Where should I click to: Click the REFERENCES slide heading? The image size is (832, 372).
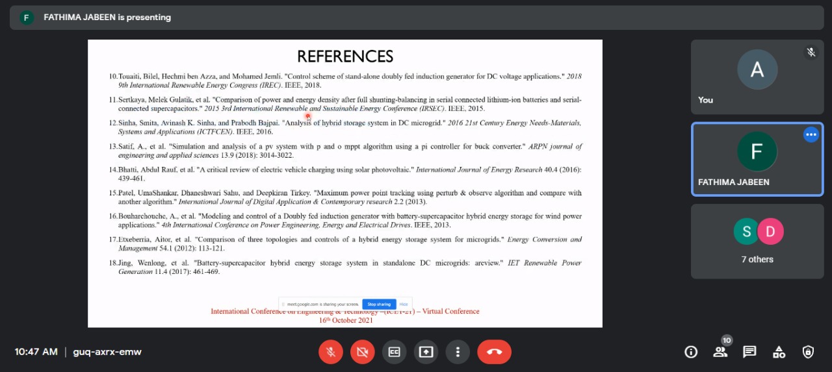(x=345, y=56)
